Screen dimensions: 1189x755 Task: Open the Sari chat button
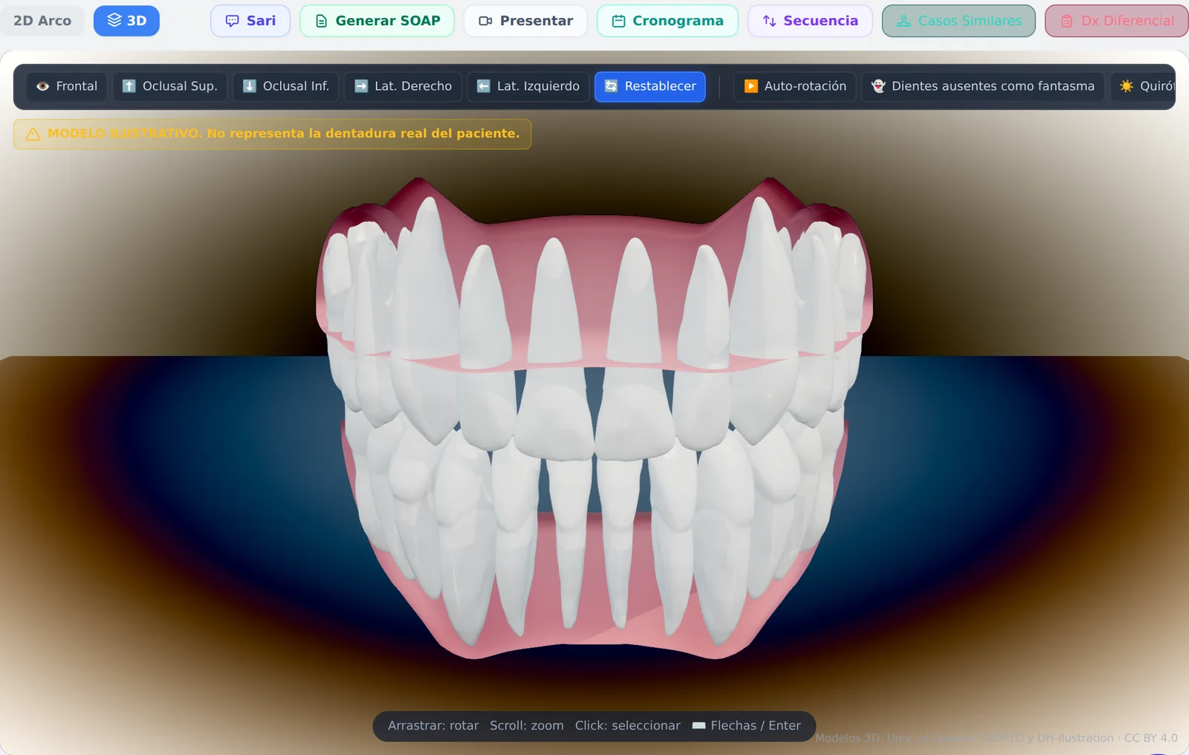[x=250, y=21]
